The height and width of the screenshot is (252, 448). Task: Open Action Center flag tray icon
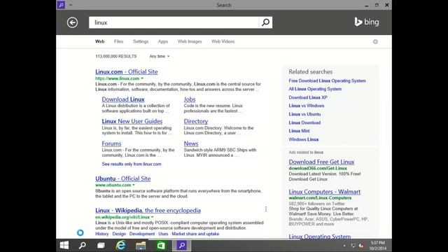353,246
